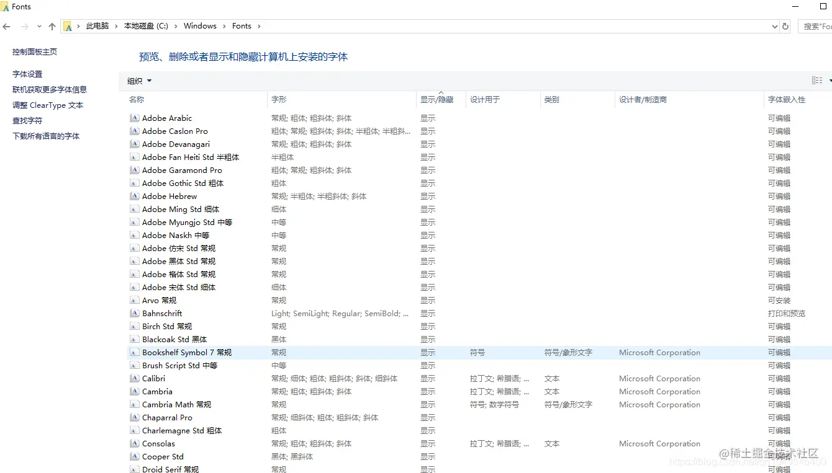
Task: Select Adobe 楷体 Std 常规 font
Action: pyautogui.click(x=179, y=274)
